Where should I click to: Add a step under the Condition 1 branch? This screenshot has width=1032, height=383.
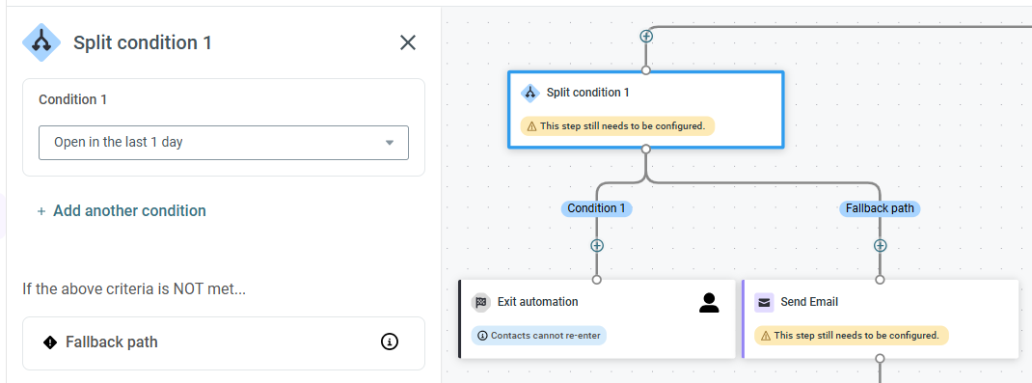[x=597, y=245]
